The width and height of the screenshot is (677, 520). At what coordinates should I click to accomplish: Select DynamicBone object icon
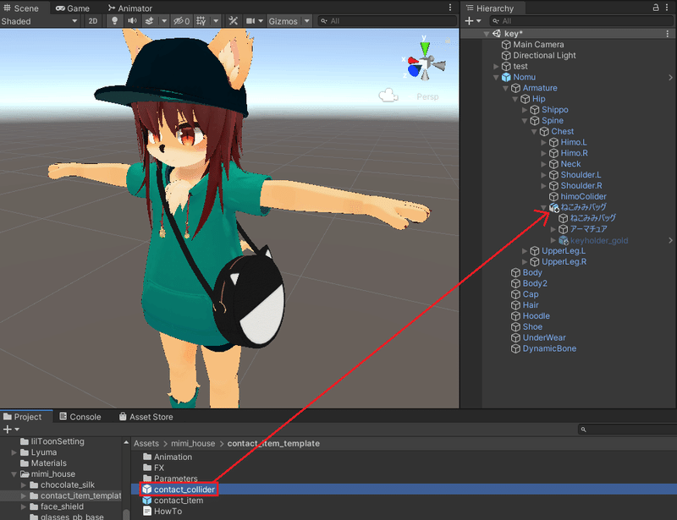coord(515,348)
